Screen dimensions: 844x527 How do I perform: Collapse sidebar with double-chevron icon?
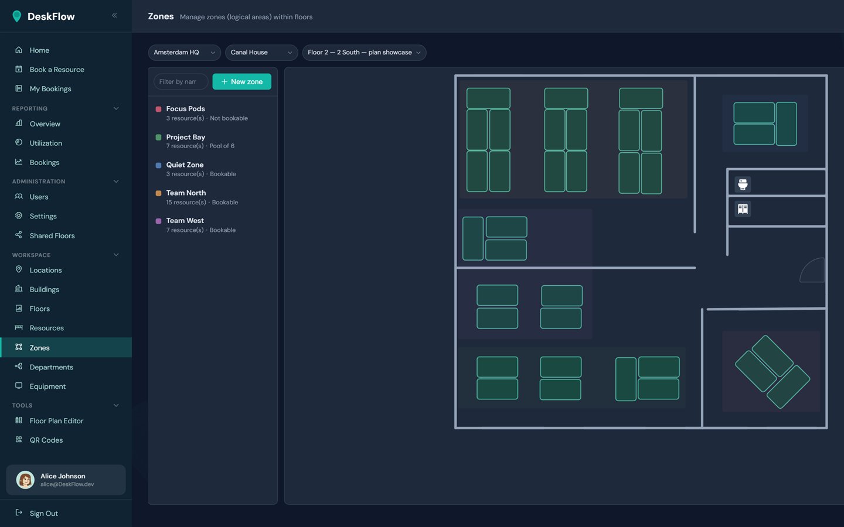[114, 15]
